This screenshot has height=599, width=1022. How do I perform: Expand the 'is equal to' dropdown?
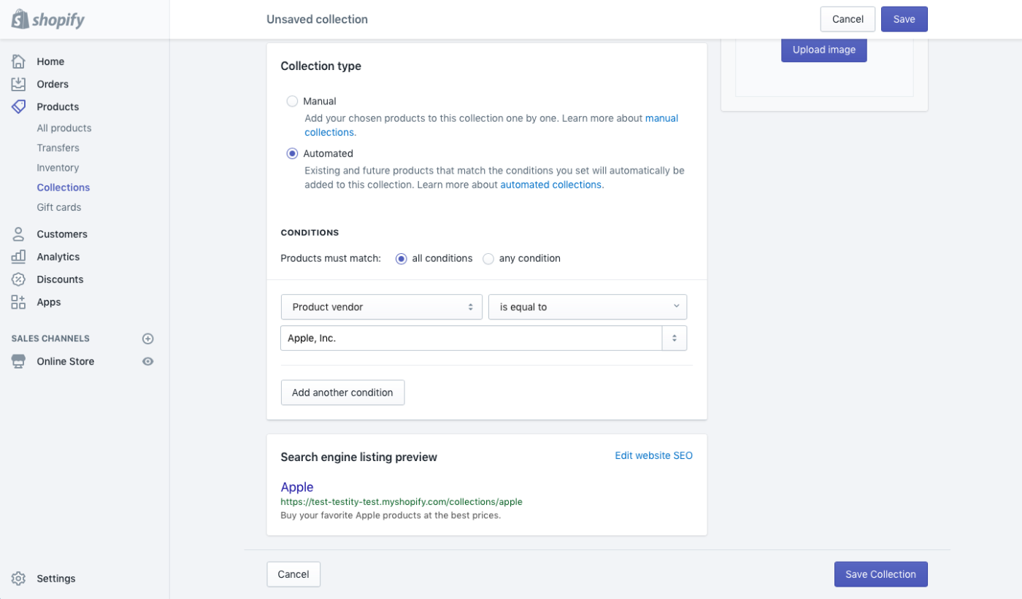click(x=588, y=307)
